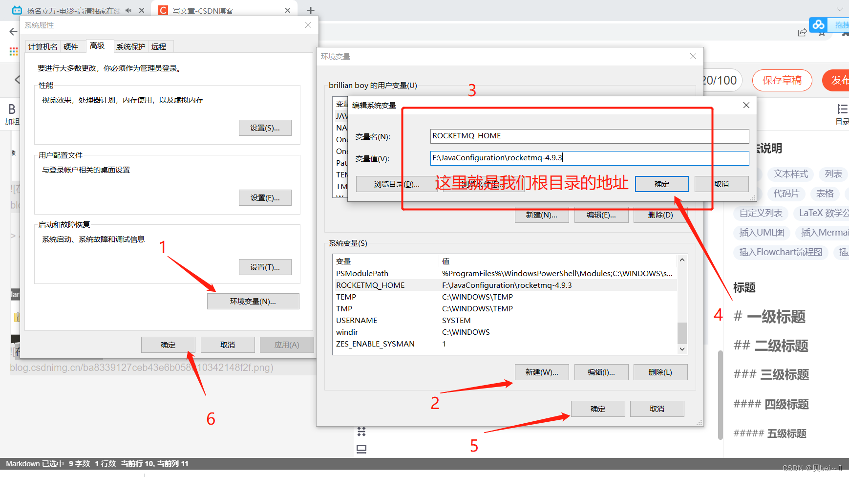The width and height of the screenshot is (849, 477).
Task: Click 编辑(I)... for system variables
Action: click(601, 372)
